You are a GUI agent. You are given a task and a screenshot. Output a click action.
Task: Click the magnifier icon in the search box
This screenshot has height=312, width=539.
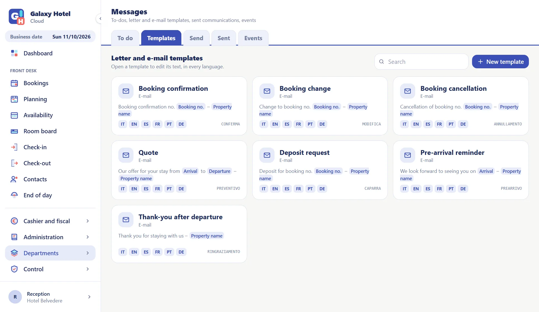pyautogui.click(x=382, y=62)
